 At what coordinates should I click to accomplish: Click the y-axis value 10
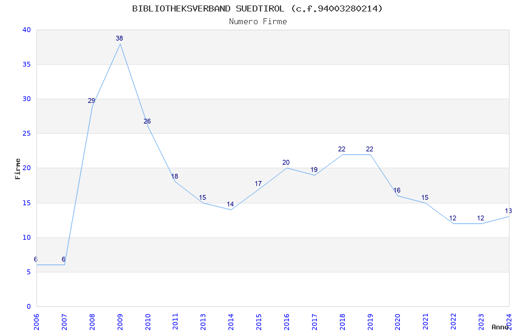point(27,237)
